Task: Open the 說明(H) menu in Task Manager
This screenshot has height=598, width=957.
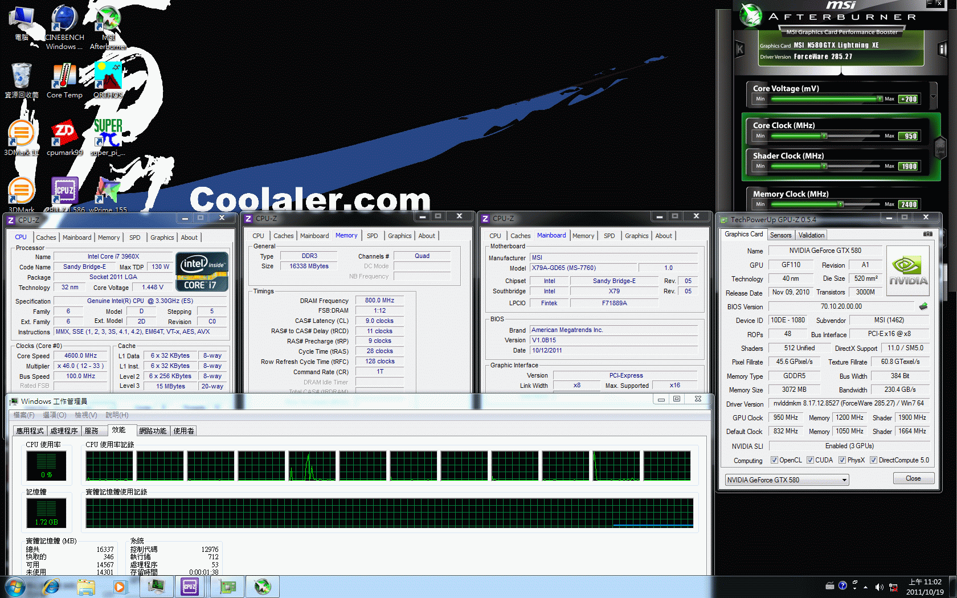Action: coord(117,415)
